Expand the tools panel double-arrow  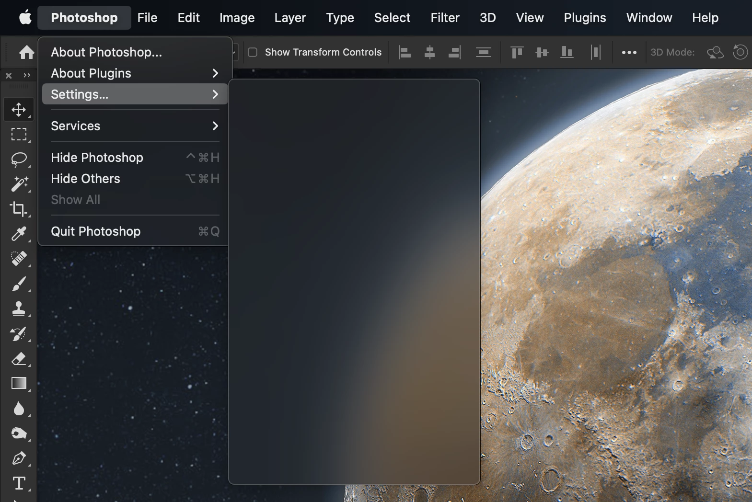27,75
